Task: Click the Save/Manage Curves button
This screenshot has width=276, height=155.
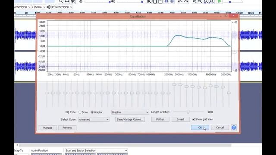Action: point(130,120)
